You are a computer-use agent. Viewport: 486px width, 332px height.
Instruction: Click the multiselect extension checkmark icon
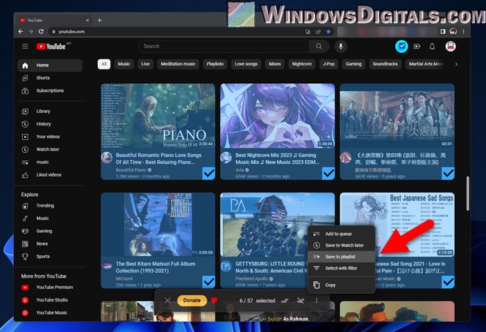click(401, 46)
